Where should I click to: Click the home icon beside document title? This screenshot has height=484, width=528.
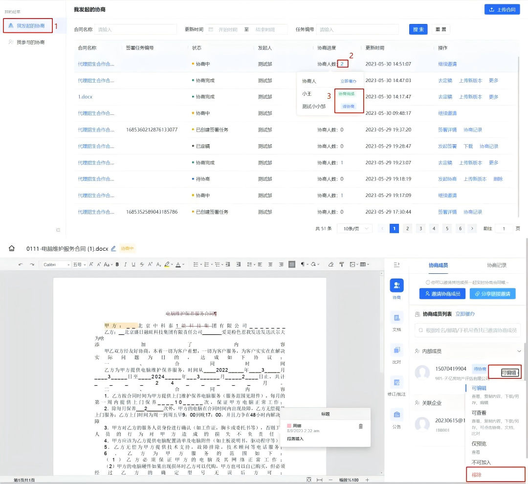click(x=12, y=248)
